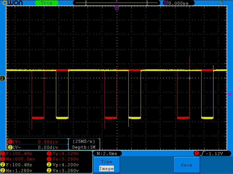
Task: Click the 0.000ns time offset readout
Action: pyautogui.click(x=179, y=3)
